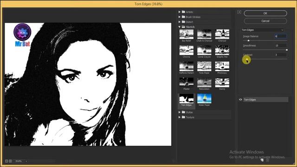Click the delete effect layer icon
The image size is (297, 167).
267,161
